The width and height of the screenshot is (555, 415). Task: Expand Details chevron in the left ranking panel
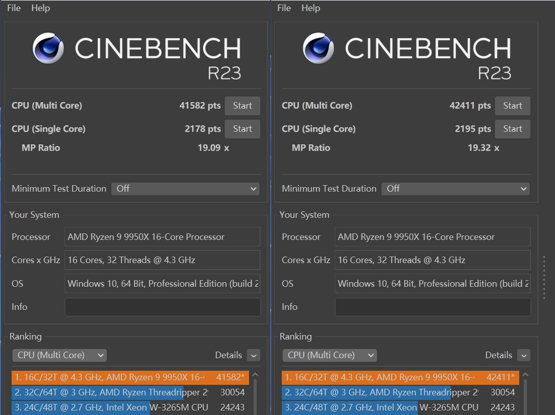tap(254, 355)
